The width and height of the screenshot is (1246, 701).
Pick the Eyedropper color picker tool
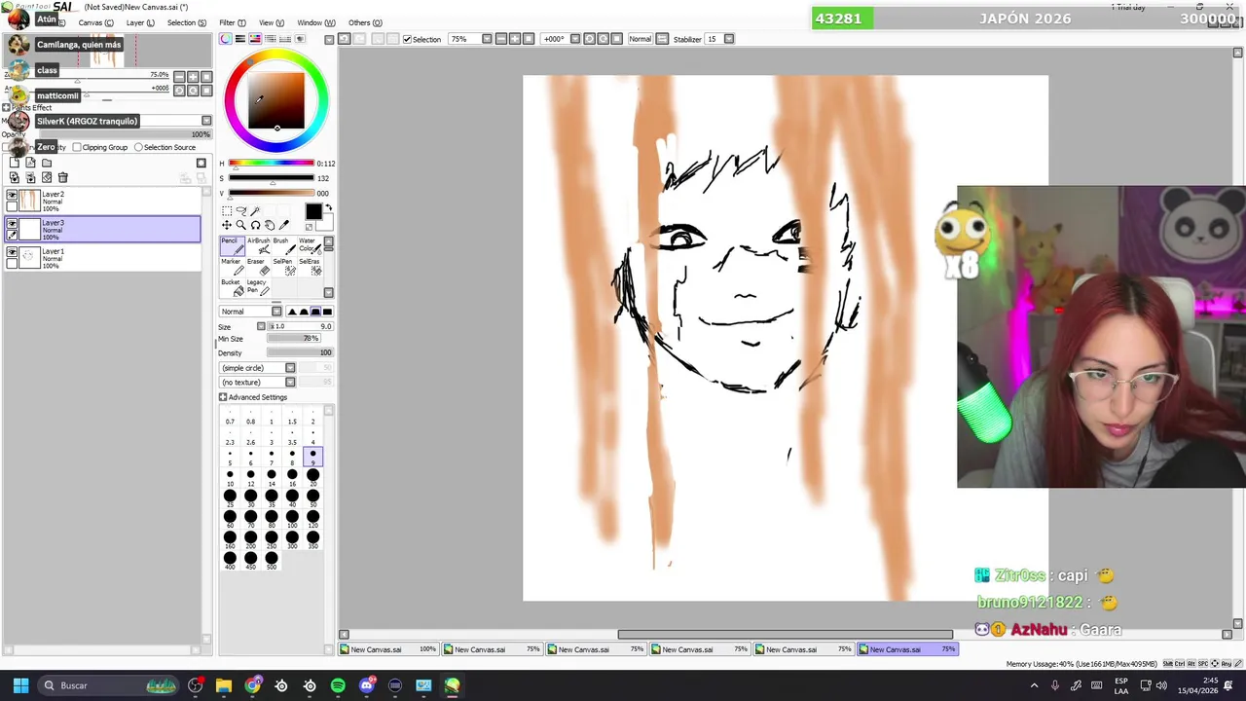[284, 225]
